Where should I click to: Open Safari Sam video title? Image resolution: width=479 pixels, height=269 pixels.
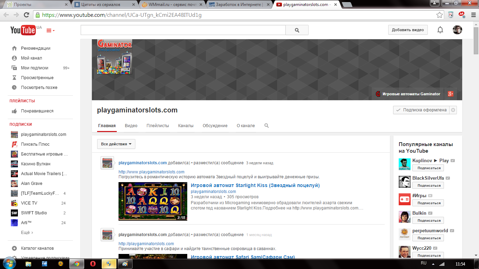(x=243, y=257)
